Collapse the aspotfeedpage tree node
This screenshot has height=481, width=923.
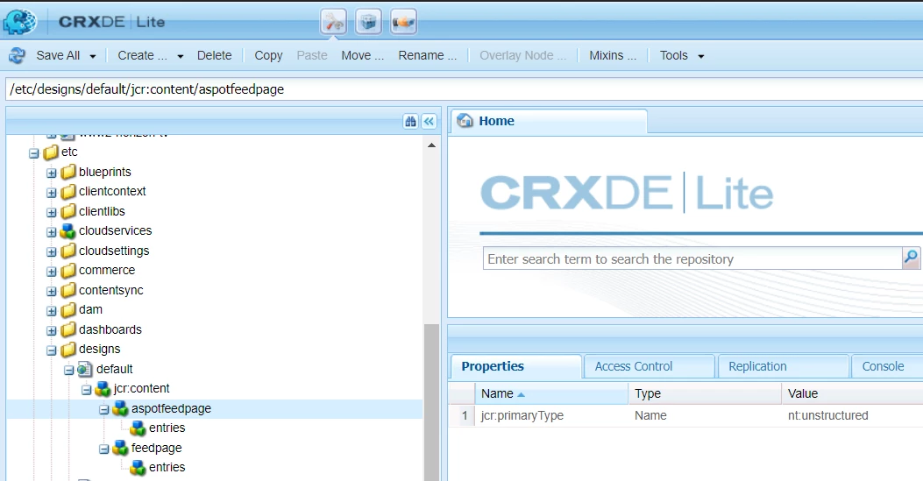click(x=104, y=410)
